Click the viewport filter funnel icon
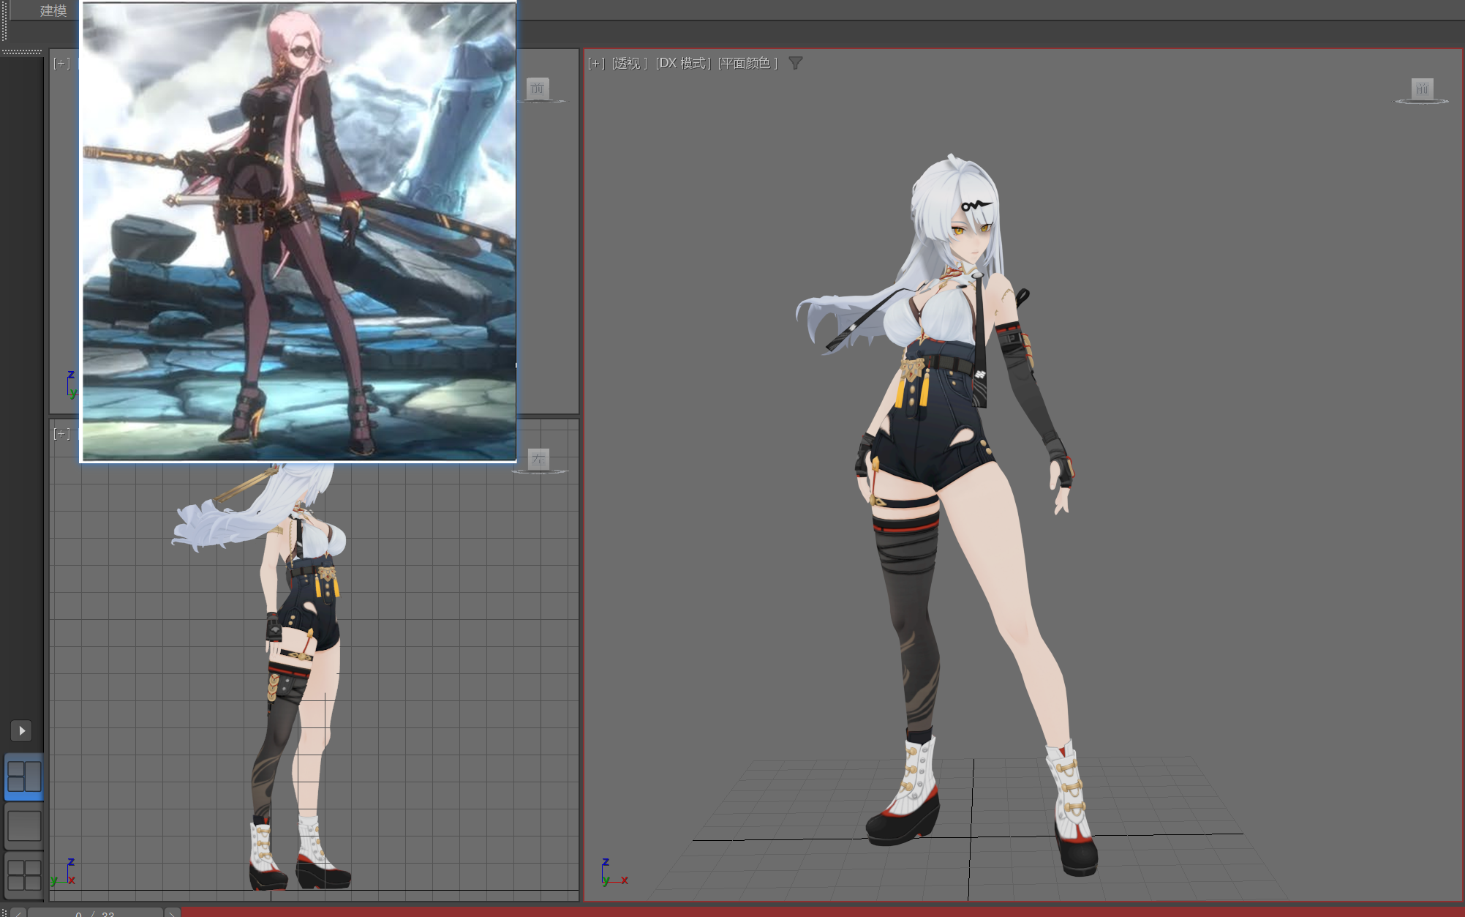 [x=796, y=64]
